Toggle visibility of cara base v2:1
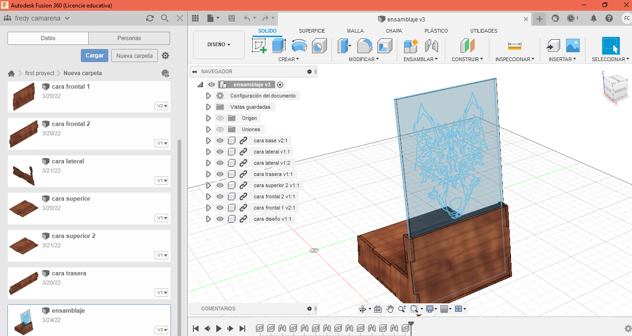632x336 pixels. [x=220, y=140]
